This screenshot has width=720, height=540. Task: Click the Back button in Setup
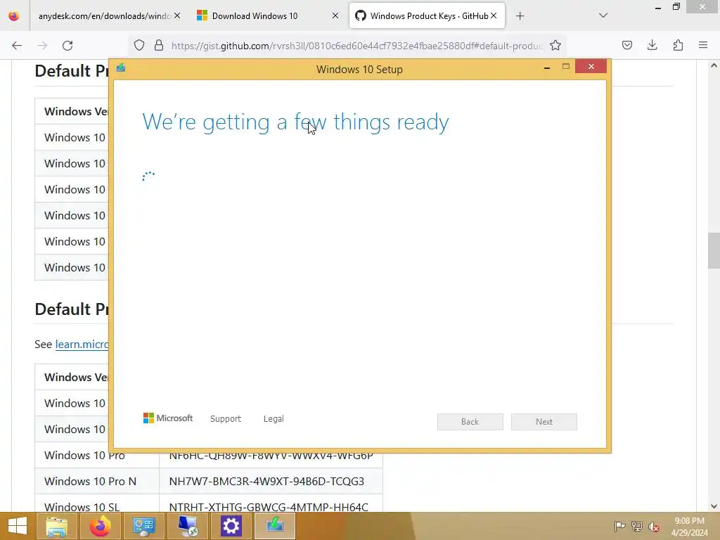(x=470, y=422)
